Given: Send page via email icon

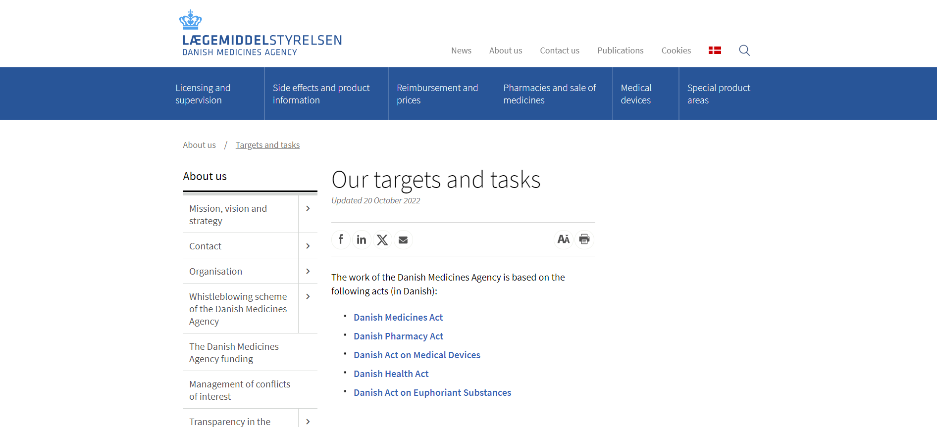Looking at the screenshot, I should 403,239.
